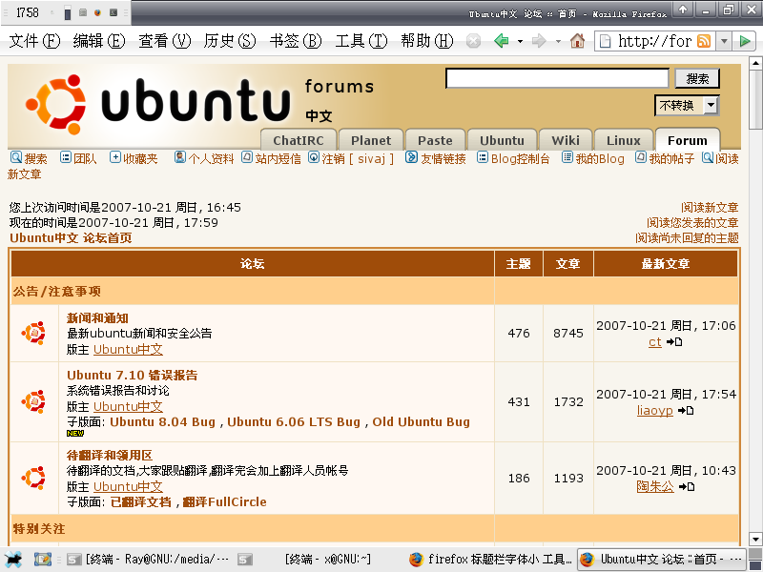Switch to the Wiki tab

pyautogui.click(x=566, y=140)
